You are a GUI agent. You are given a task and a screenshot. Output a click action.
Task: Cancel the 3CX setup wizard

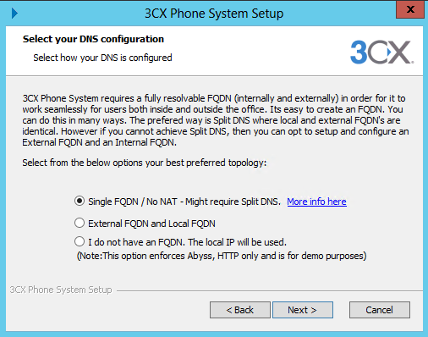tap(380, 310)
